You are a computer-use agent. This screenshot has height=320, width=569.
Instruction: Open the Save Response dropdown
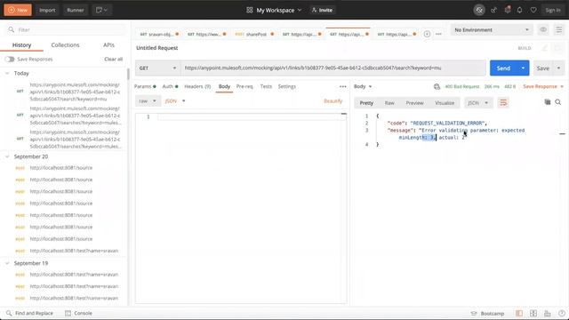(543, 86)
